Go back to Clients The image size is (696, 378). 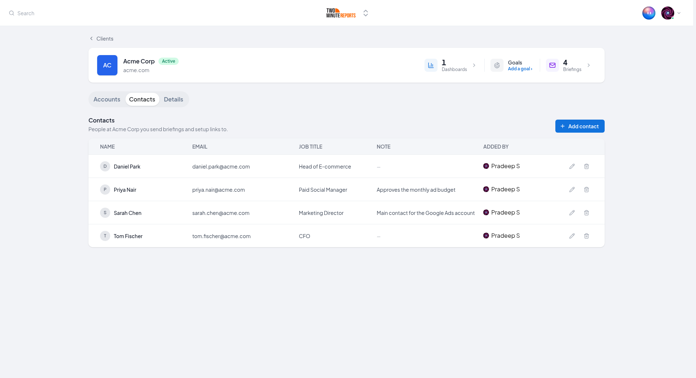[x=101, y=38]
